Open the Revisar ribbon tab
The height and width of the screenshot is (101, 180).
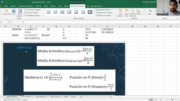pos(53,6)
